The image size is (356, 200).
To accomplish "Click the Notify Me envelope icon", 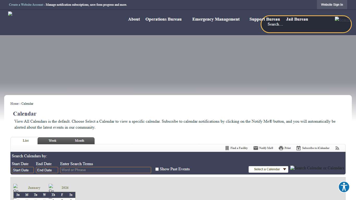I will (x=256, y=148).
